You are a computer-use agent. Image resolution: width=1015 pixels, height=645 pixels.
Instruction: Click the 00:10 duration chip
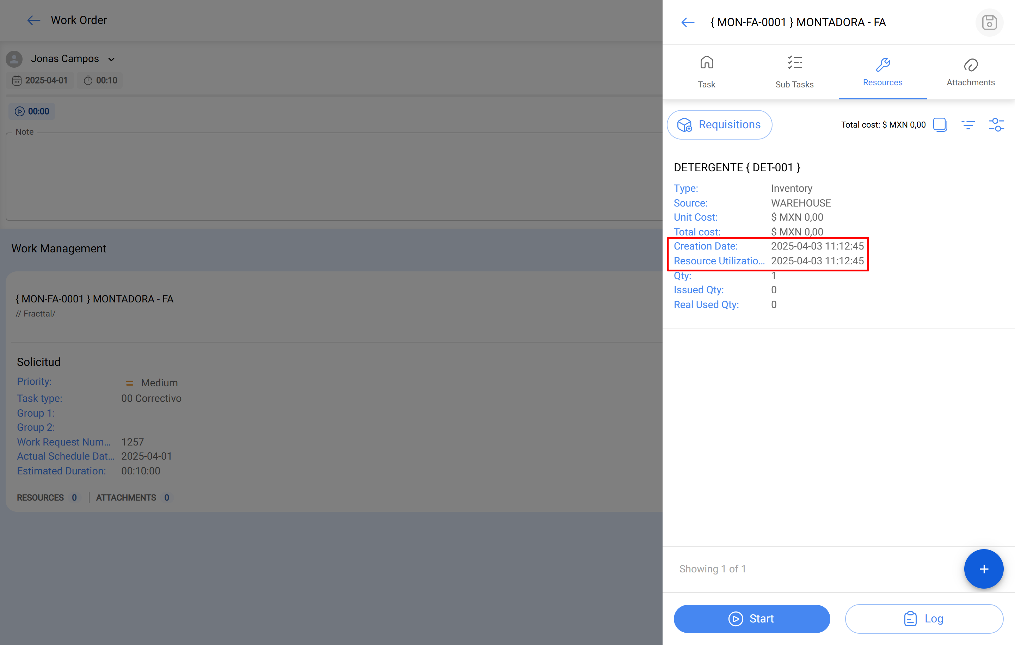pyautogui.click(x=100, y=80)
